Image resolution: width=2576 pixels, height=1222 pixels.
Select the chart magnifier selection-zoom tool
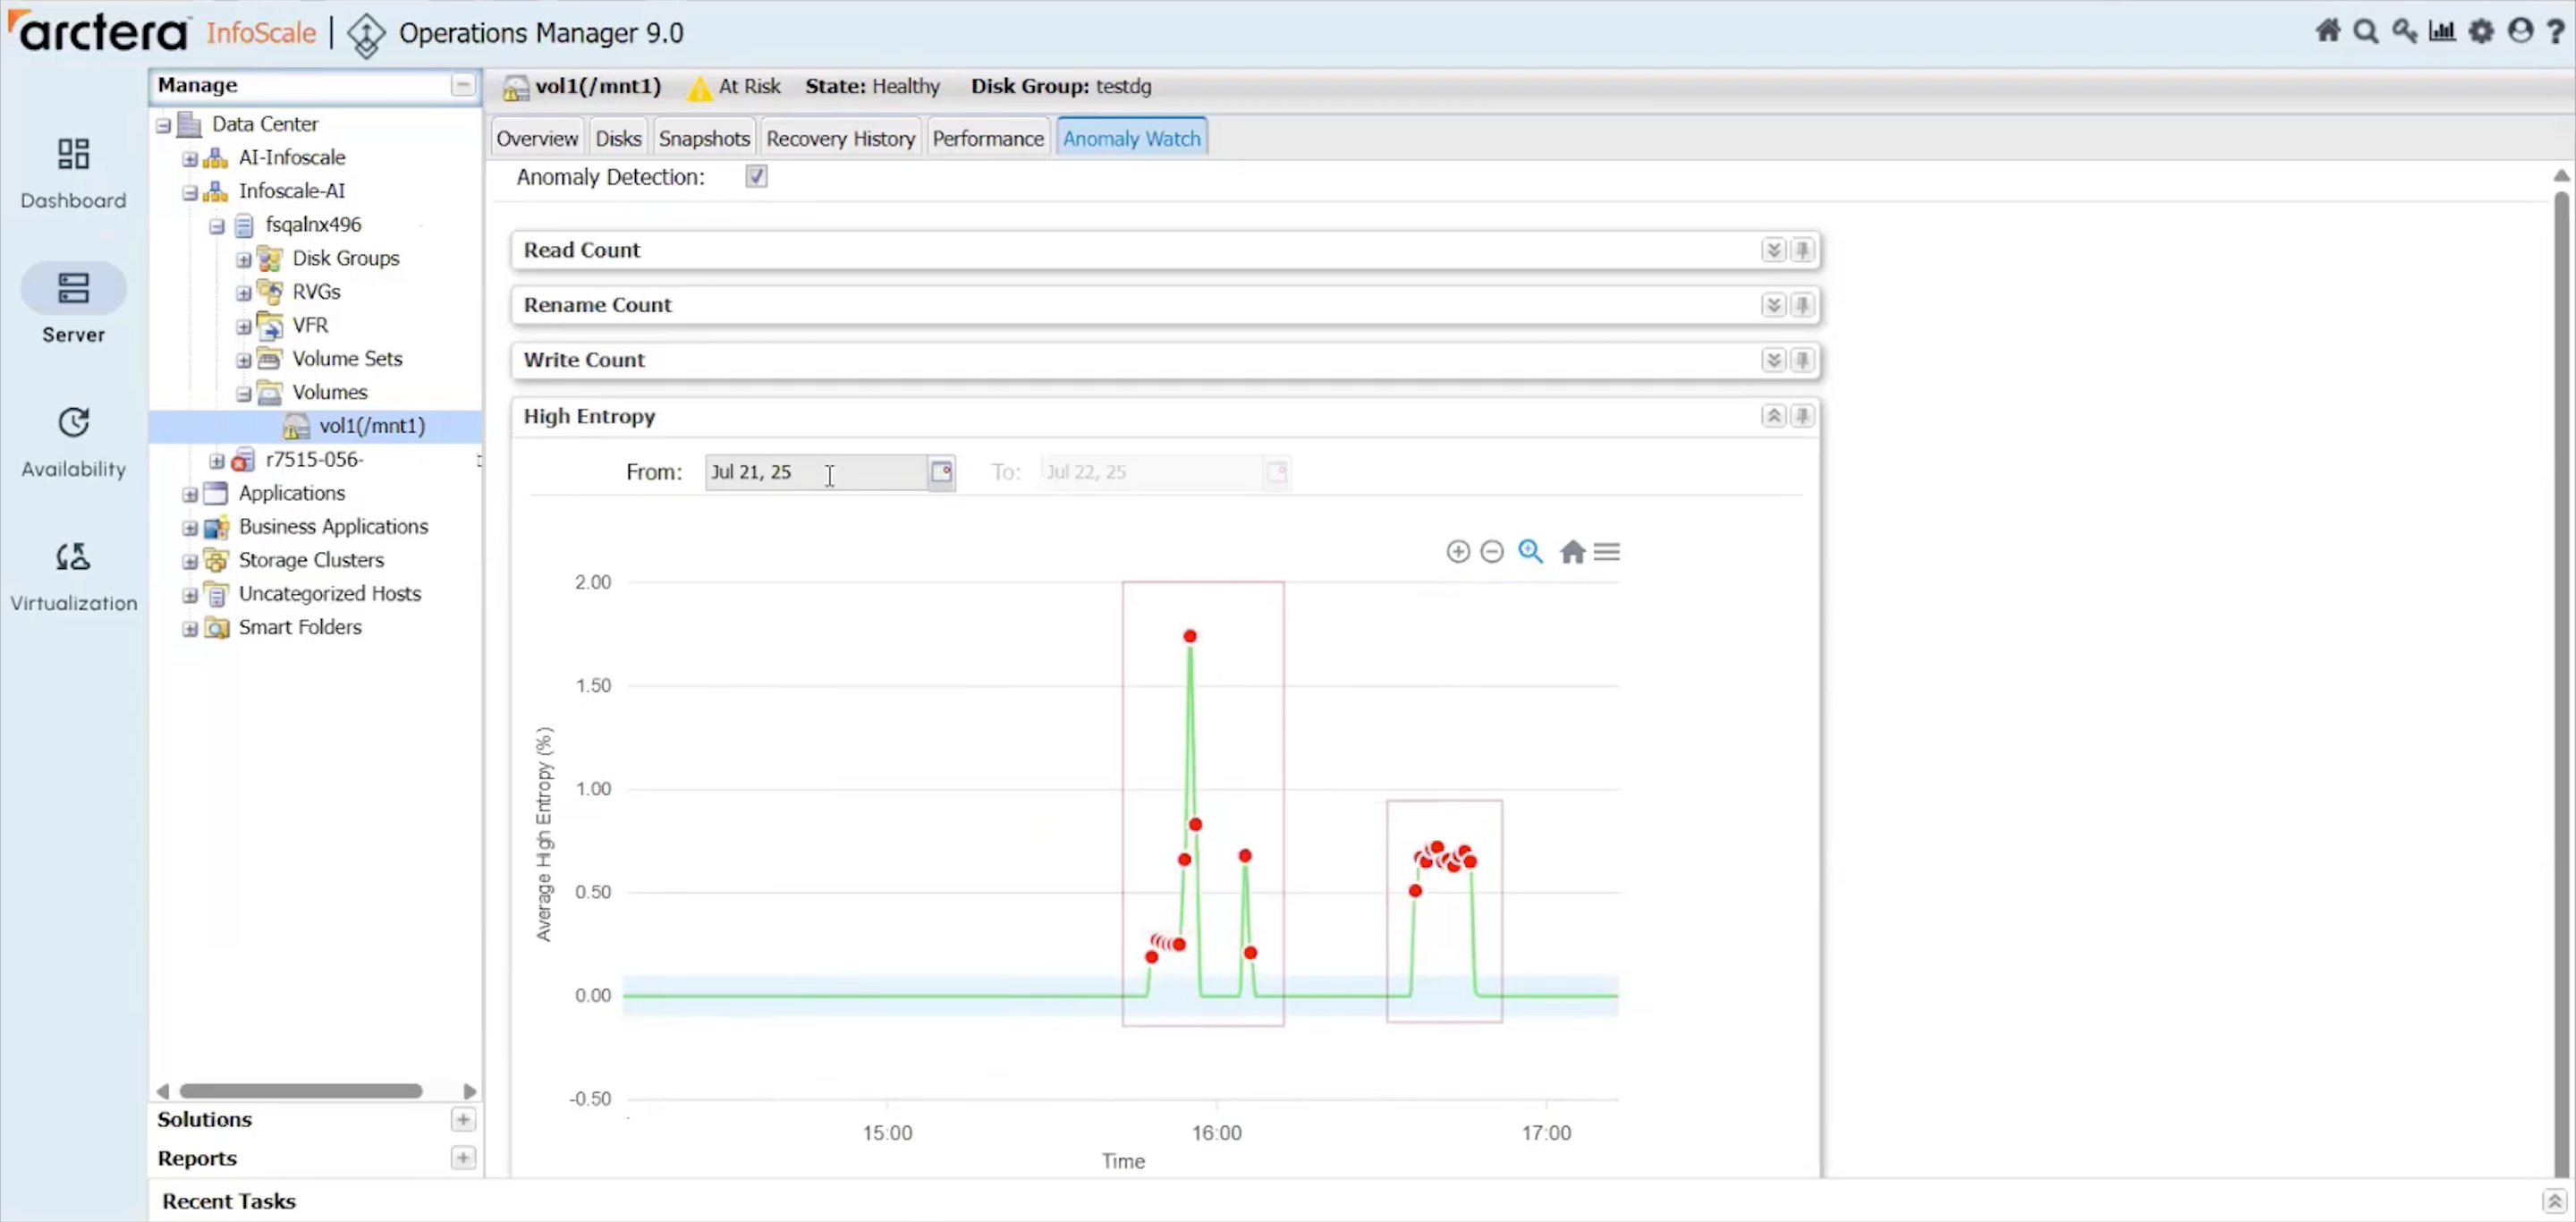pos(1530,551)
